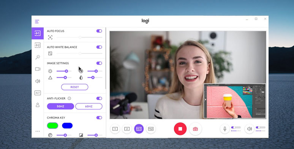The height and width of the screenshot is (149, 294).
Task: Click the settings panel scrollbar
Action: (x=106, y=58)
